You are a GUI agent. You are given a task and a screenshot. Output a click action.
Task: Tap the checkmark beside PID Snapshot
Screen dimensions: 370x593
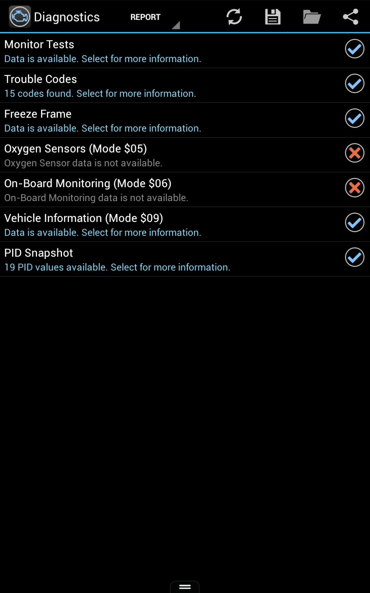coord(354,257)
